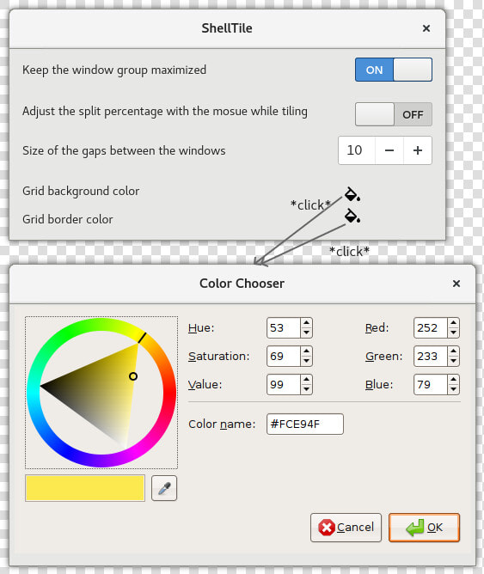Close the ShellTile window

pos(426,28)
